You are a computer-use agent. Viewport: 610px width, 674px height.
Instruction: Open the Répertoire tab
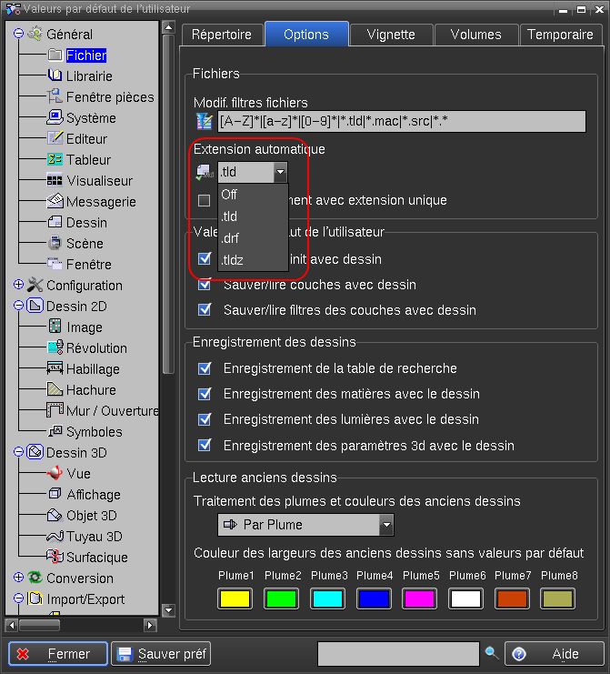coord(222,35)
